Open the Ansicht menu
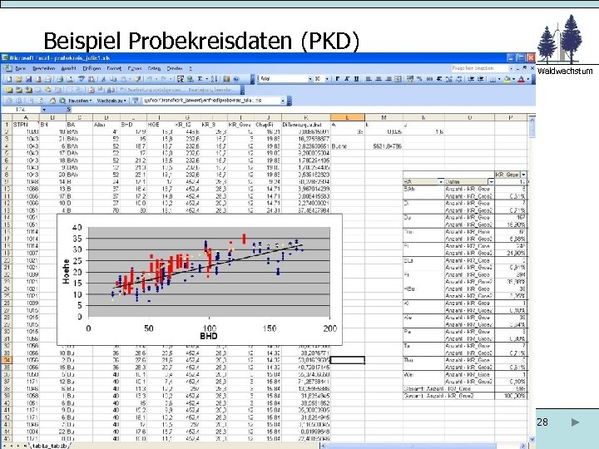This screenshot has height=449, width=599. 69,69
